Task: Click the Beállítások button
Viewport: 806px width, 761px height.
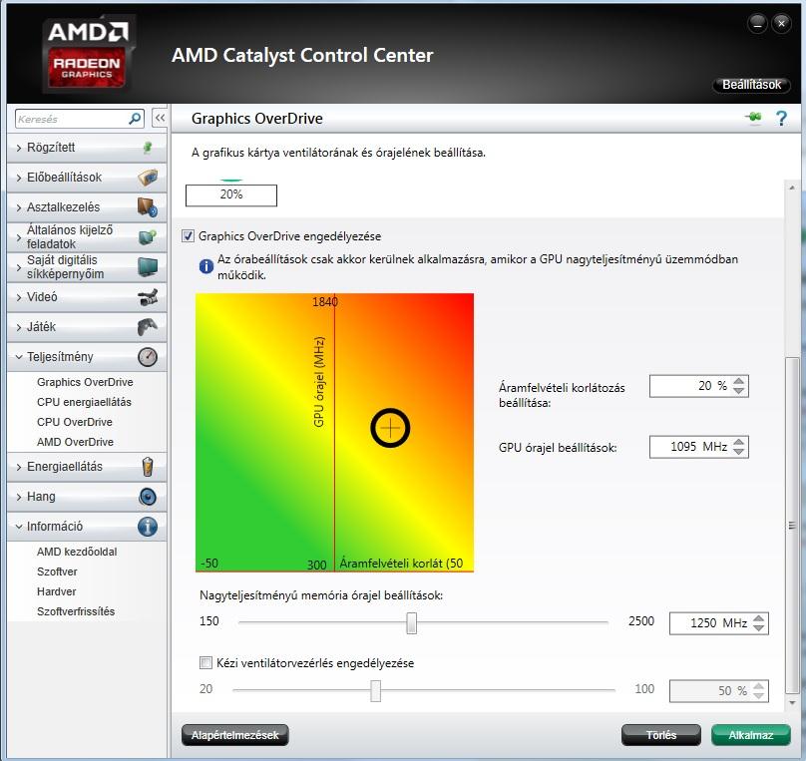Action: (x=751, y=85)
